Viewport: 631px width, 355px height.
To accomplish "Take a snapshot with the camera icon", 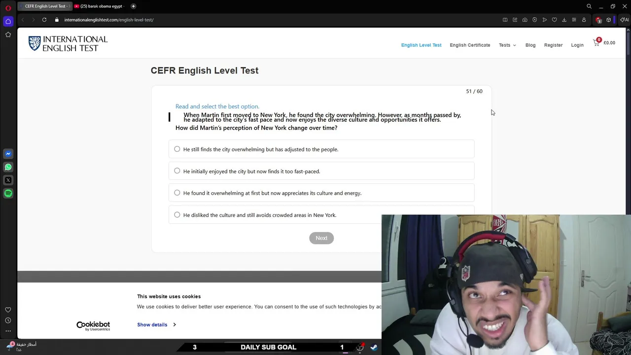I will pyautogui.click(x=525, y=20).
